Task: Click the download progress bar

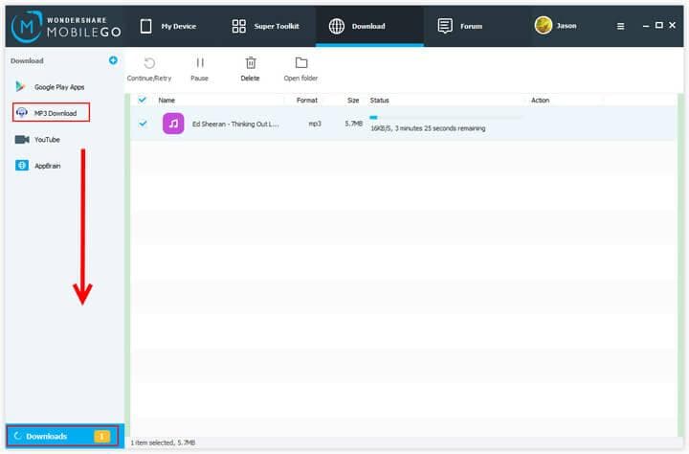Action: tap(446, 118)
